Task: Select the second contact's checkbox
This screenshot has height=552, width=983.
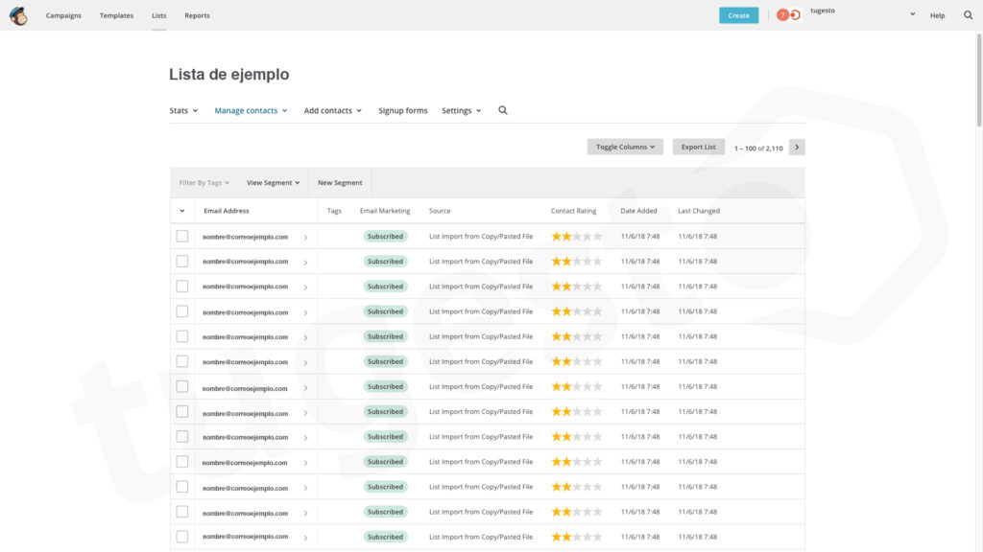Action: coord(182,261)
